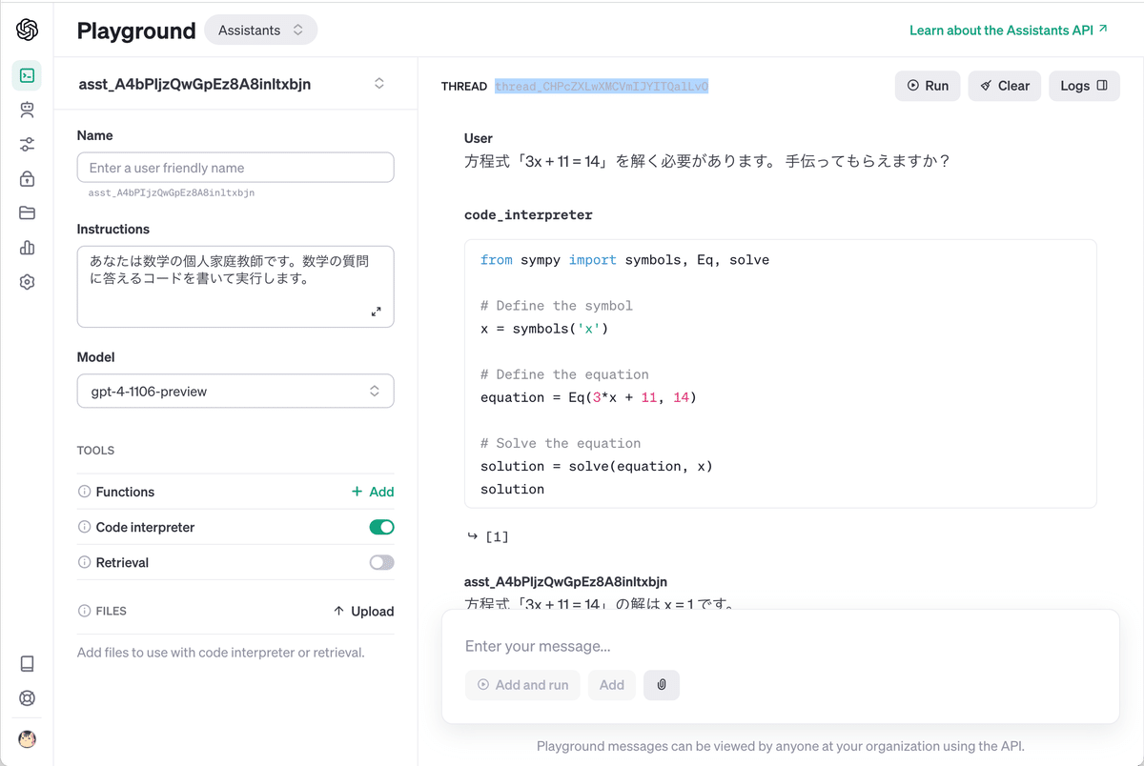
Task: Enable the Retrieval tool
Action: click(x=381, y=562)
